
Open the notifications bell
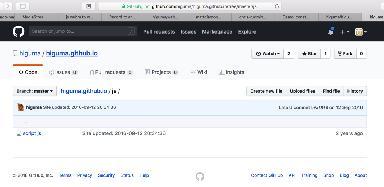click(x=330, y=32)
